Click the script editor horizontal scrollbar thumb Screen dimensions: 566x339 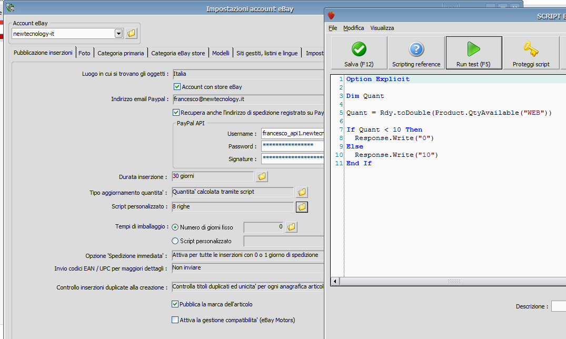point(453,281)
